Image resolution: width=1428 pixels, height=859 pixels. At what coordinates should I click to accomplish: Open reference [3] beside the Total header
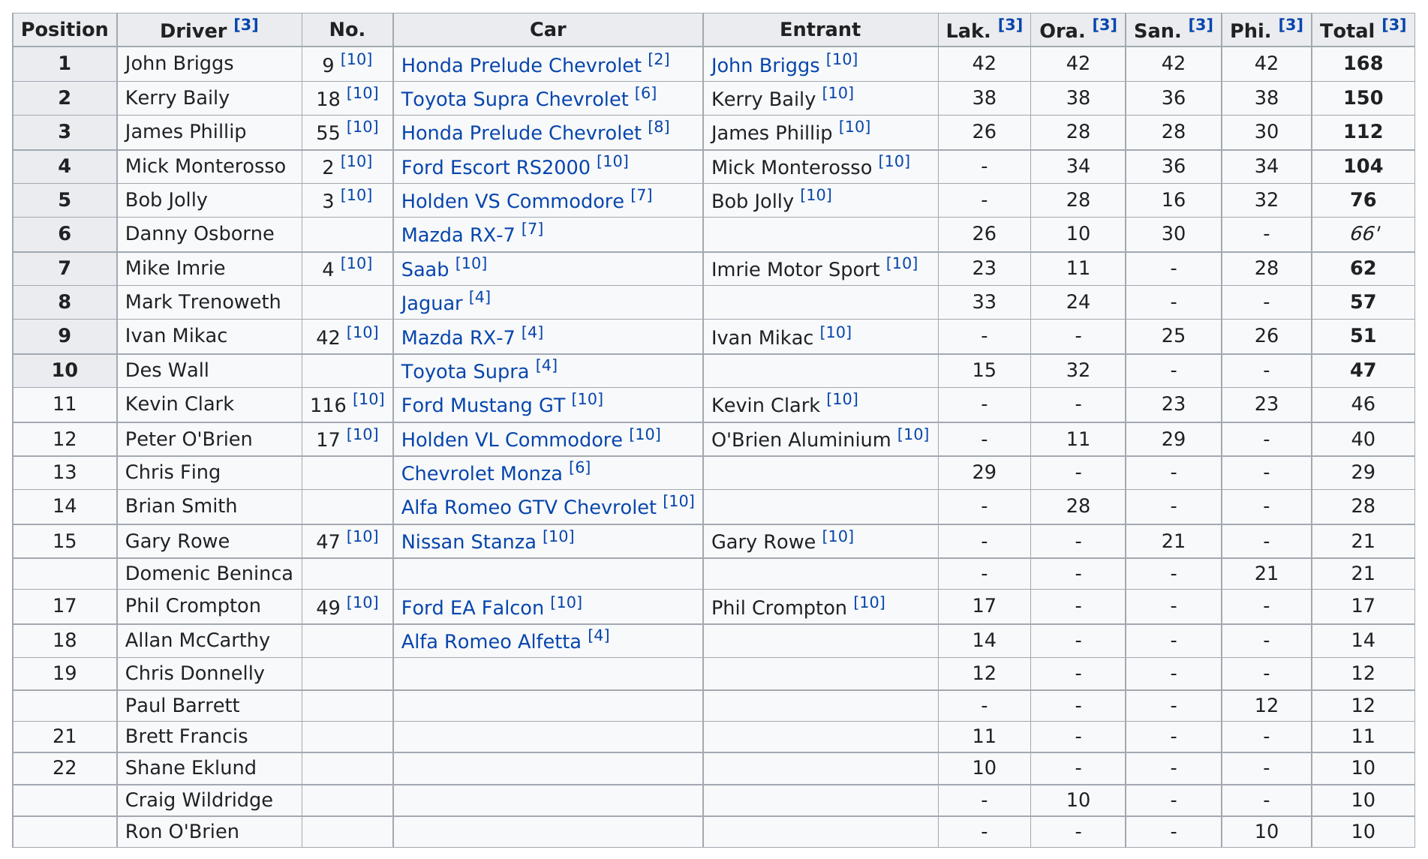click(x=1394, y=25)
